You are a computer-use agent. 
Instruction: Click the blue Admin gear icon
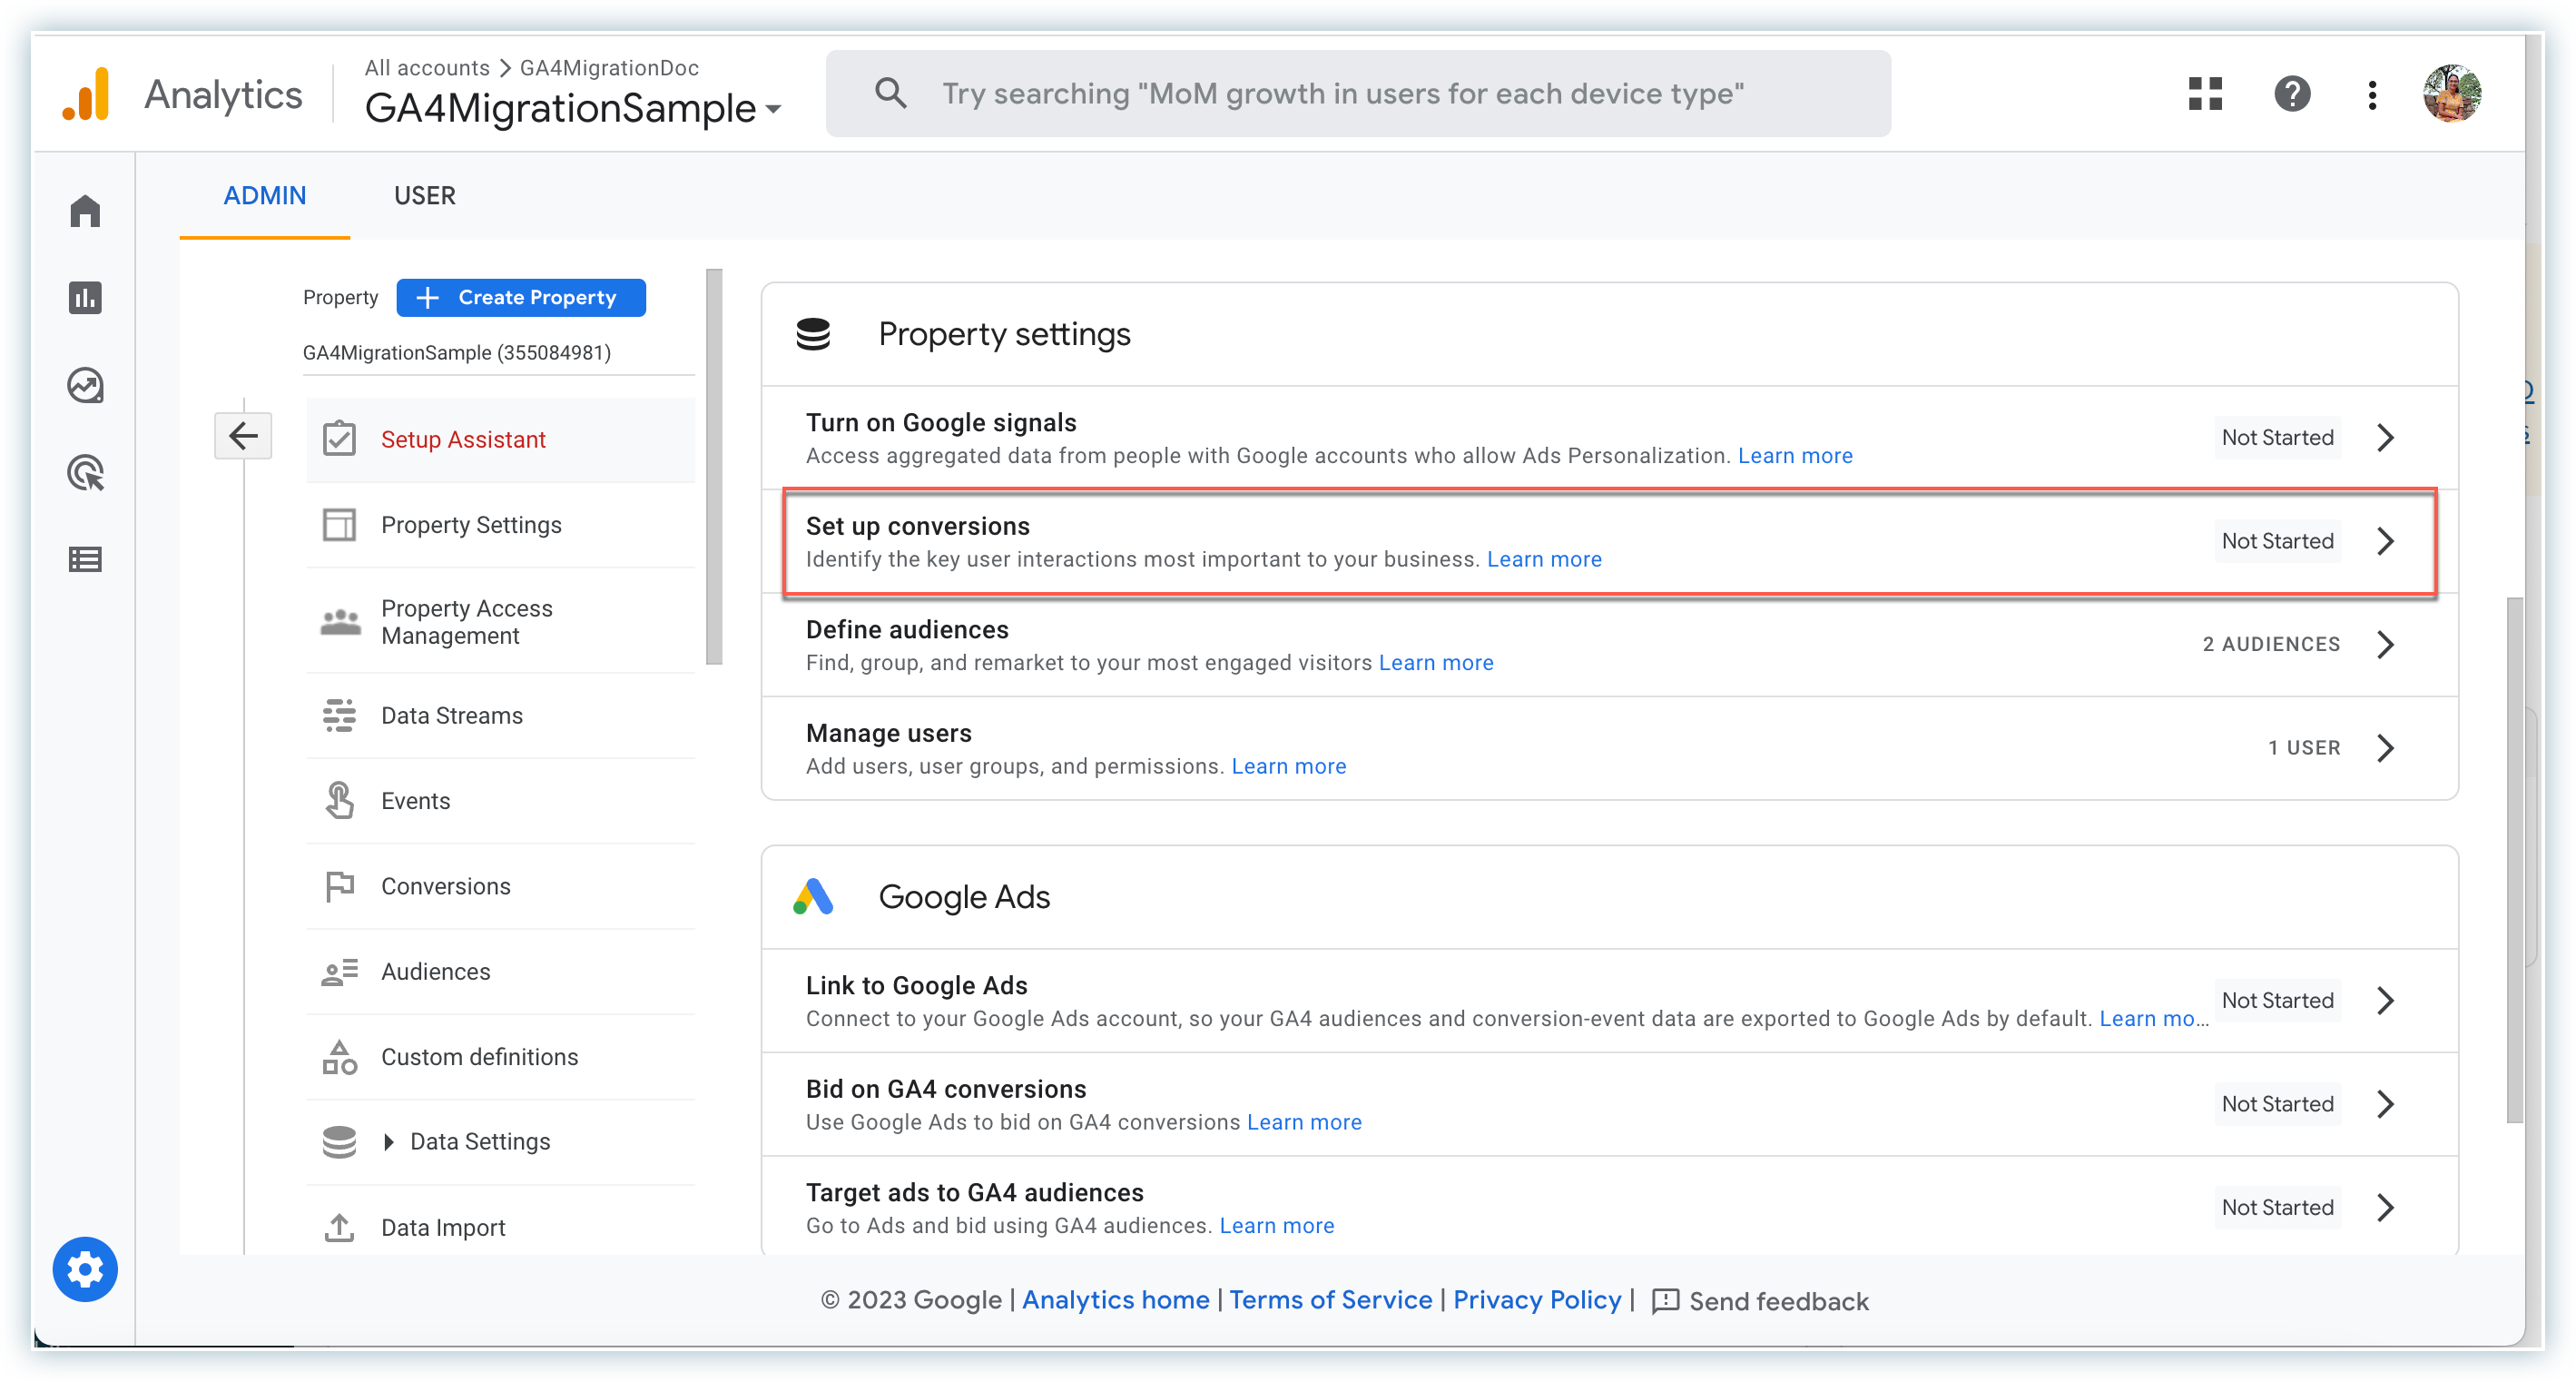85,1268
